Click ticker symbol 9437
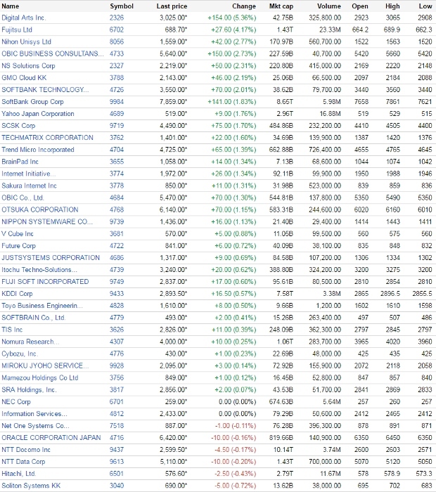The height and width of the screenshot is (492, 436). point(117,450)
